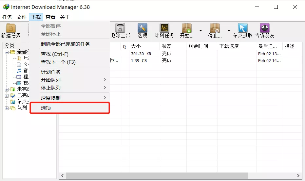Choose 查找下一个 (F3) menu entry

pyautogui.click(x=70, y=62)
